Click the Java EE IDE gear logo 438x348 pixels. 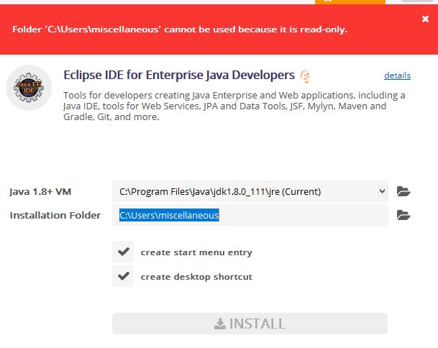click(x=29, y=88)
